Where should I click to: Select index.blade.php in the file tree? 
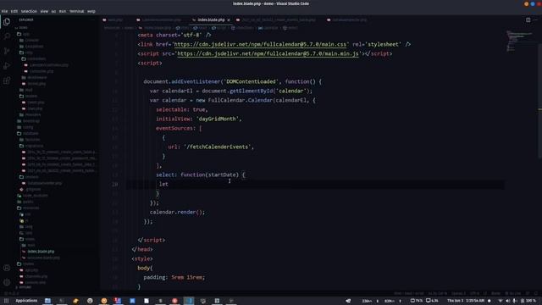38,252
